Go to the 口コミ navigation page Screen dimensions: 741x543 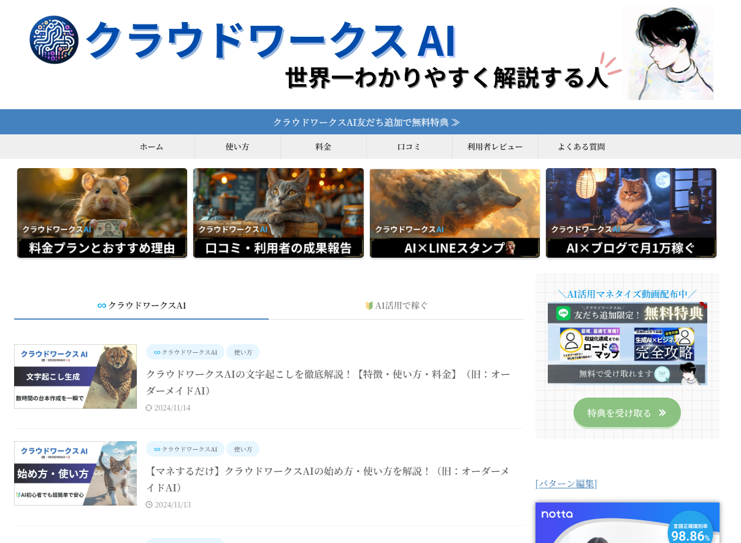409,147
